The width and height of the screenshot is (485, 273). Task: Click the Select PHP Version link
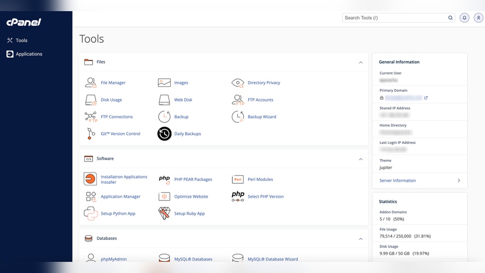point(266,197)
